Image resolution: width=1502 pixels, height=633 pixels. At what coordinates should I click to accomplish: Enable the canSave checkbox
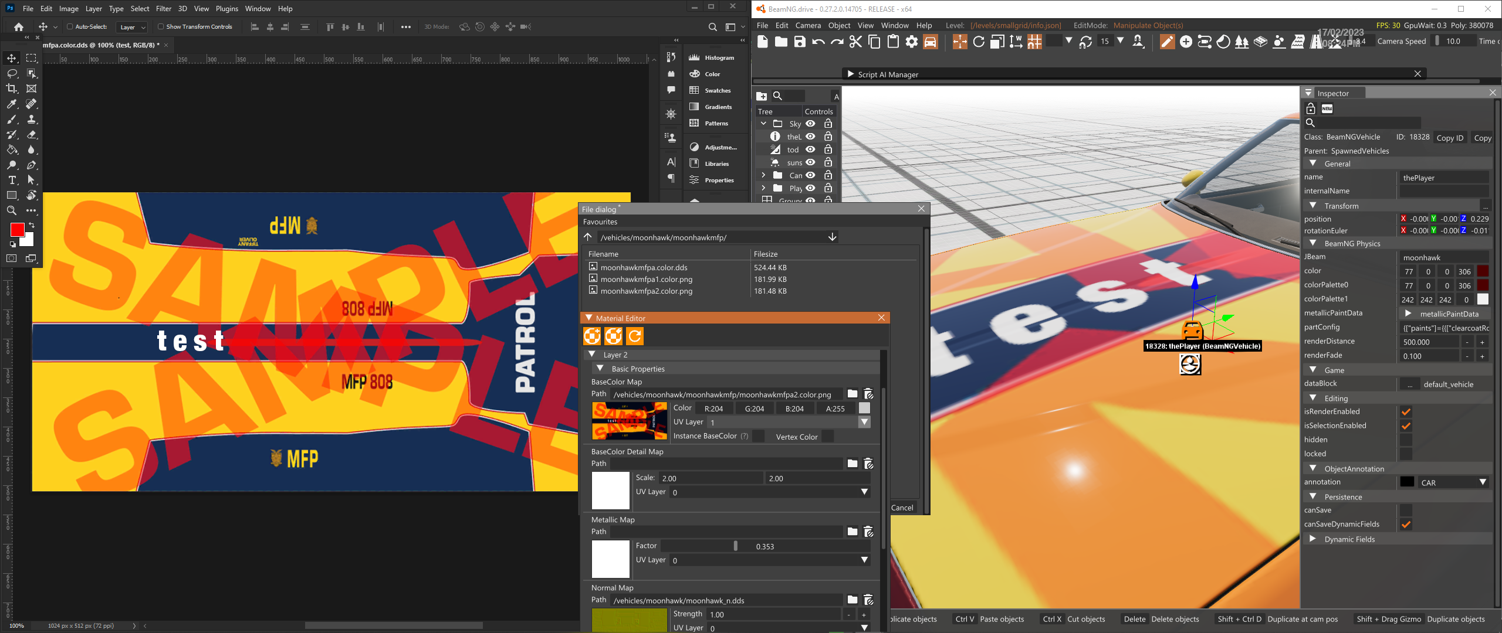point(1406,510)
